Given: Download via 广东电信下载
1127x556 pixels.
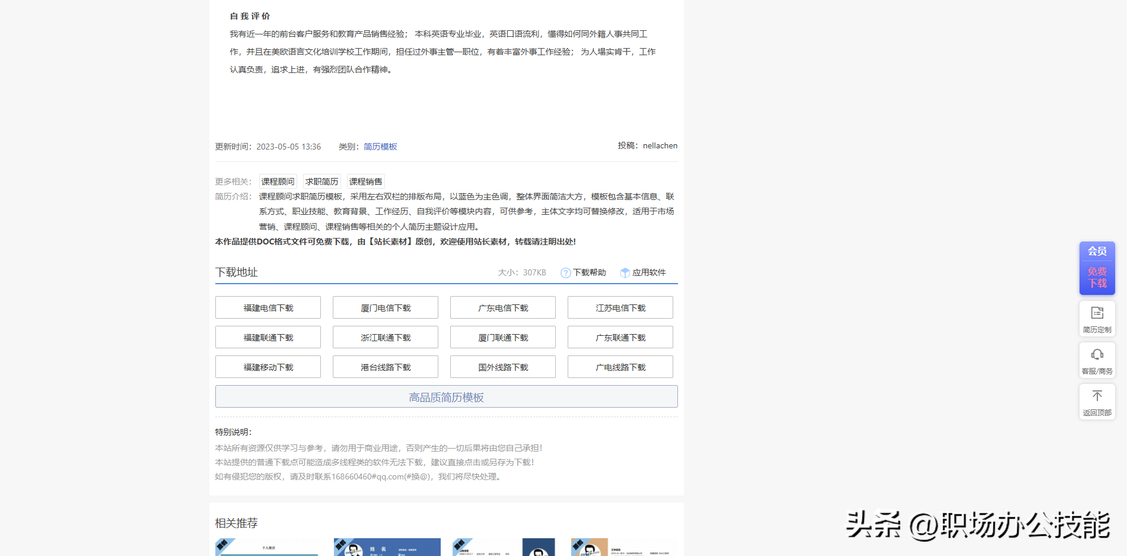Looking at the screenshot, I should (x=502, y=307).
